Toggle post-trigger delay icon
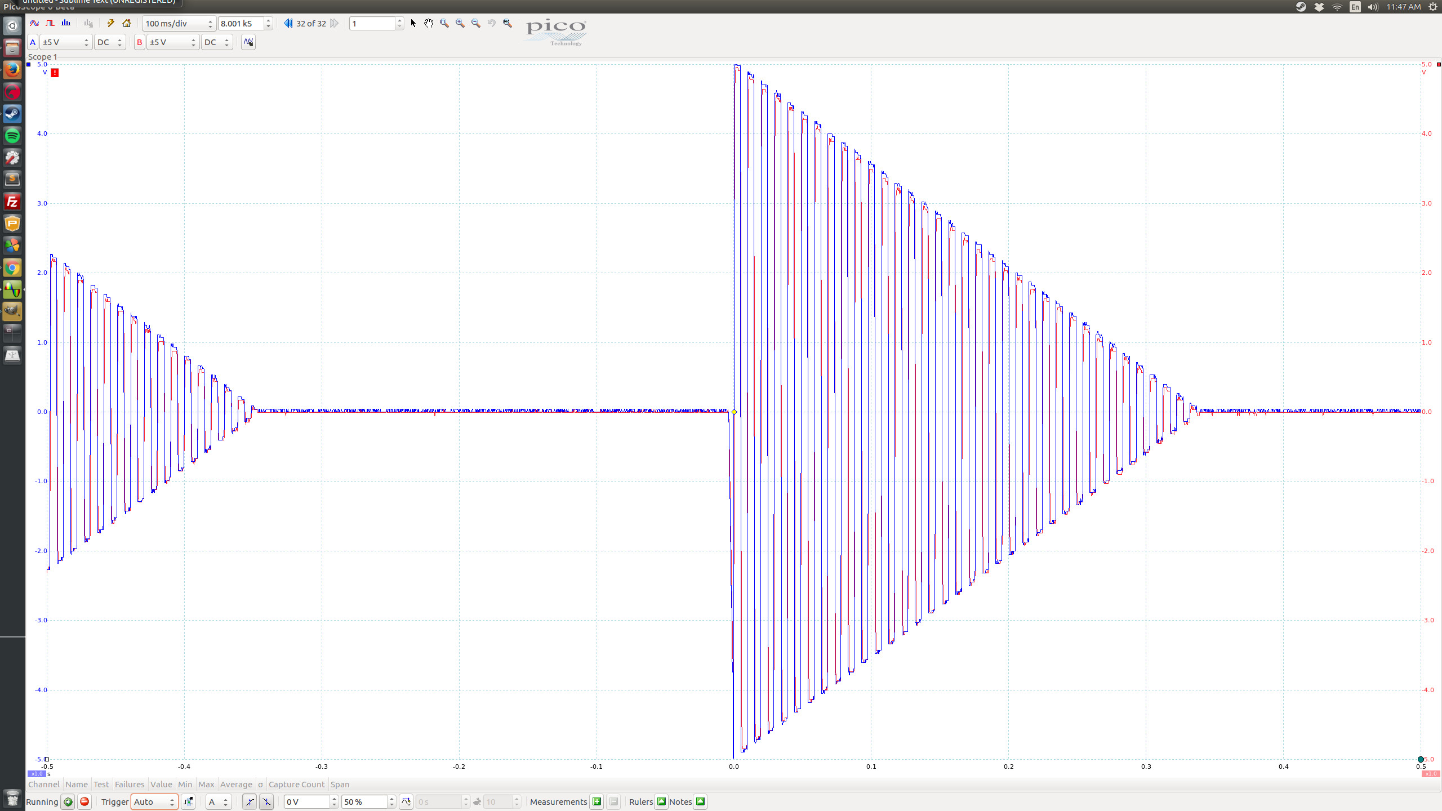 coord(406,801)
